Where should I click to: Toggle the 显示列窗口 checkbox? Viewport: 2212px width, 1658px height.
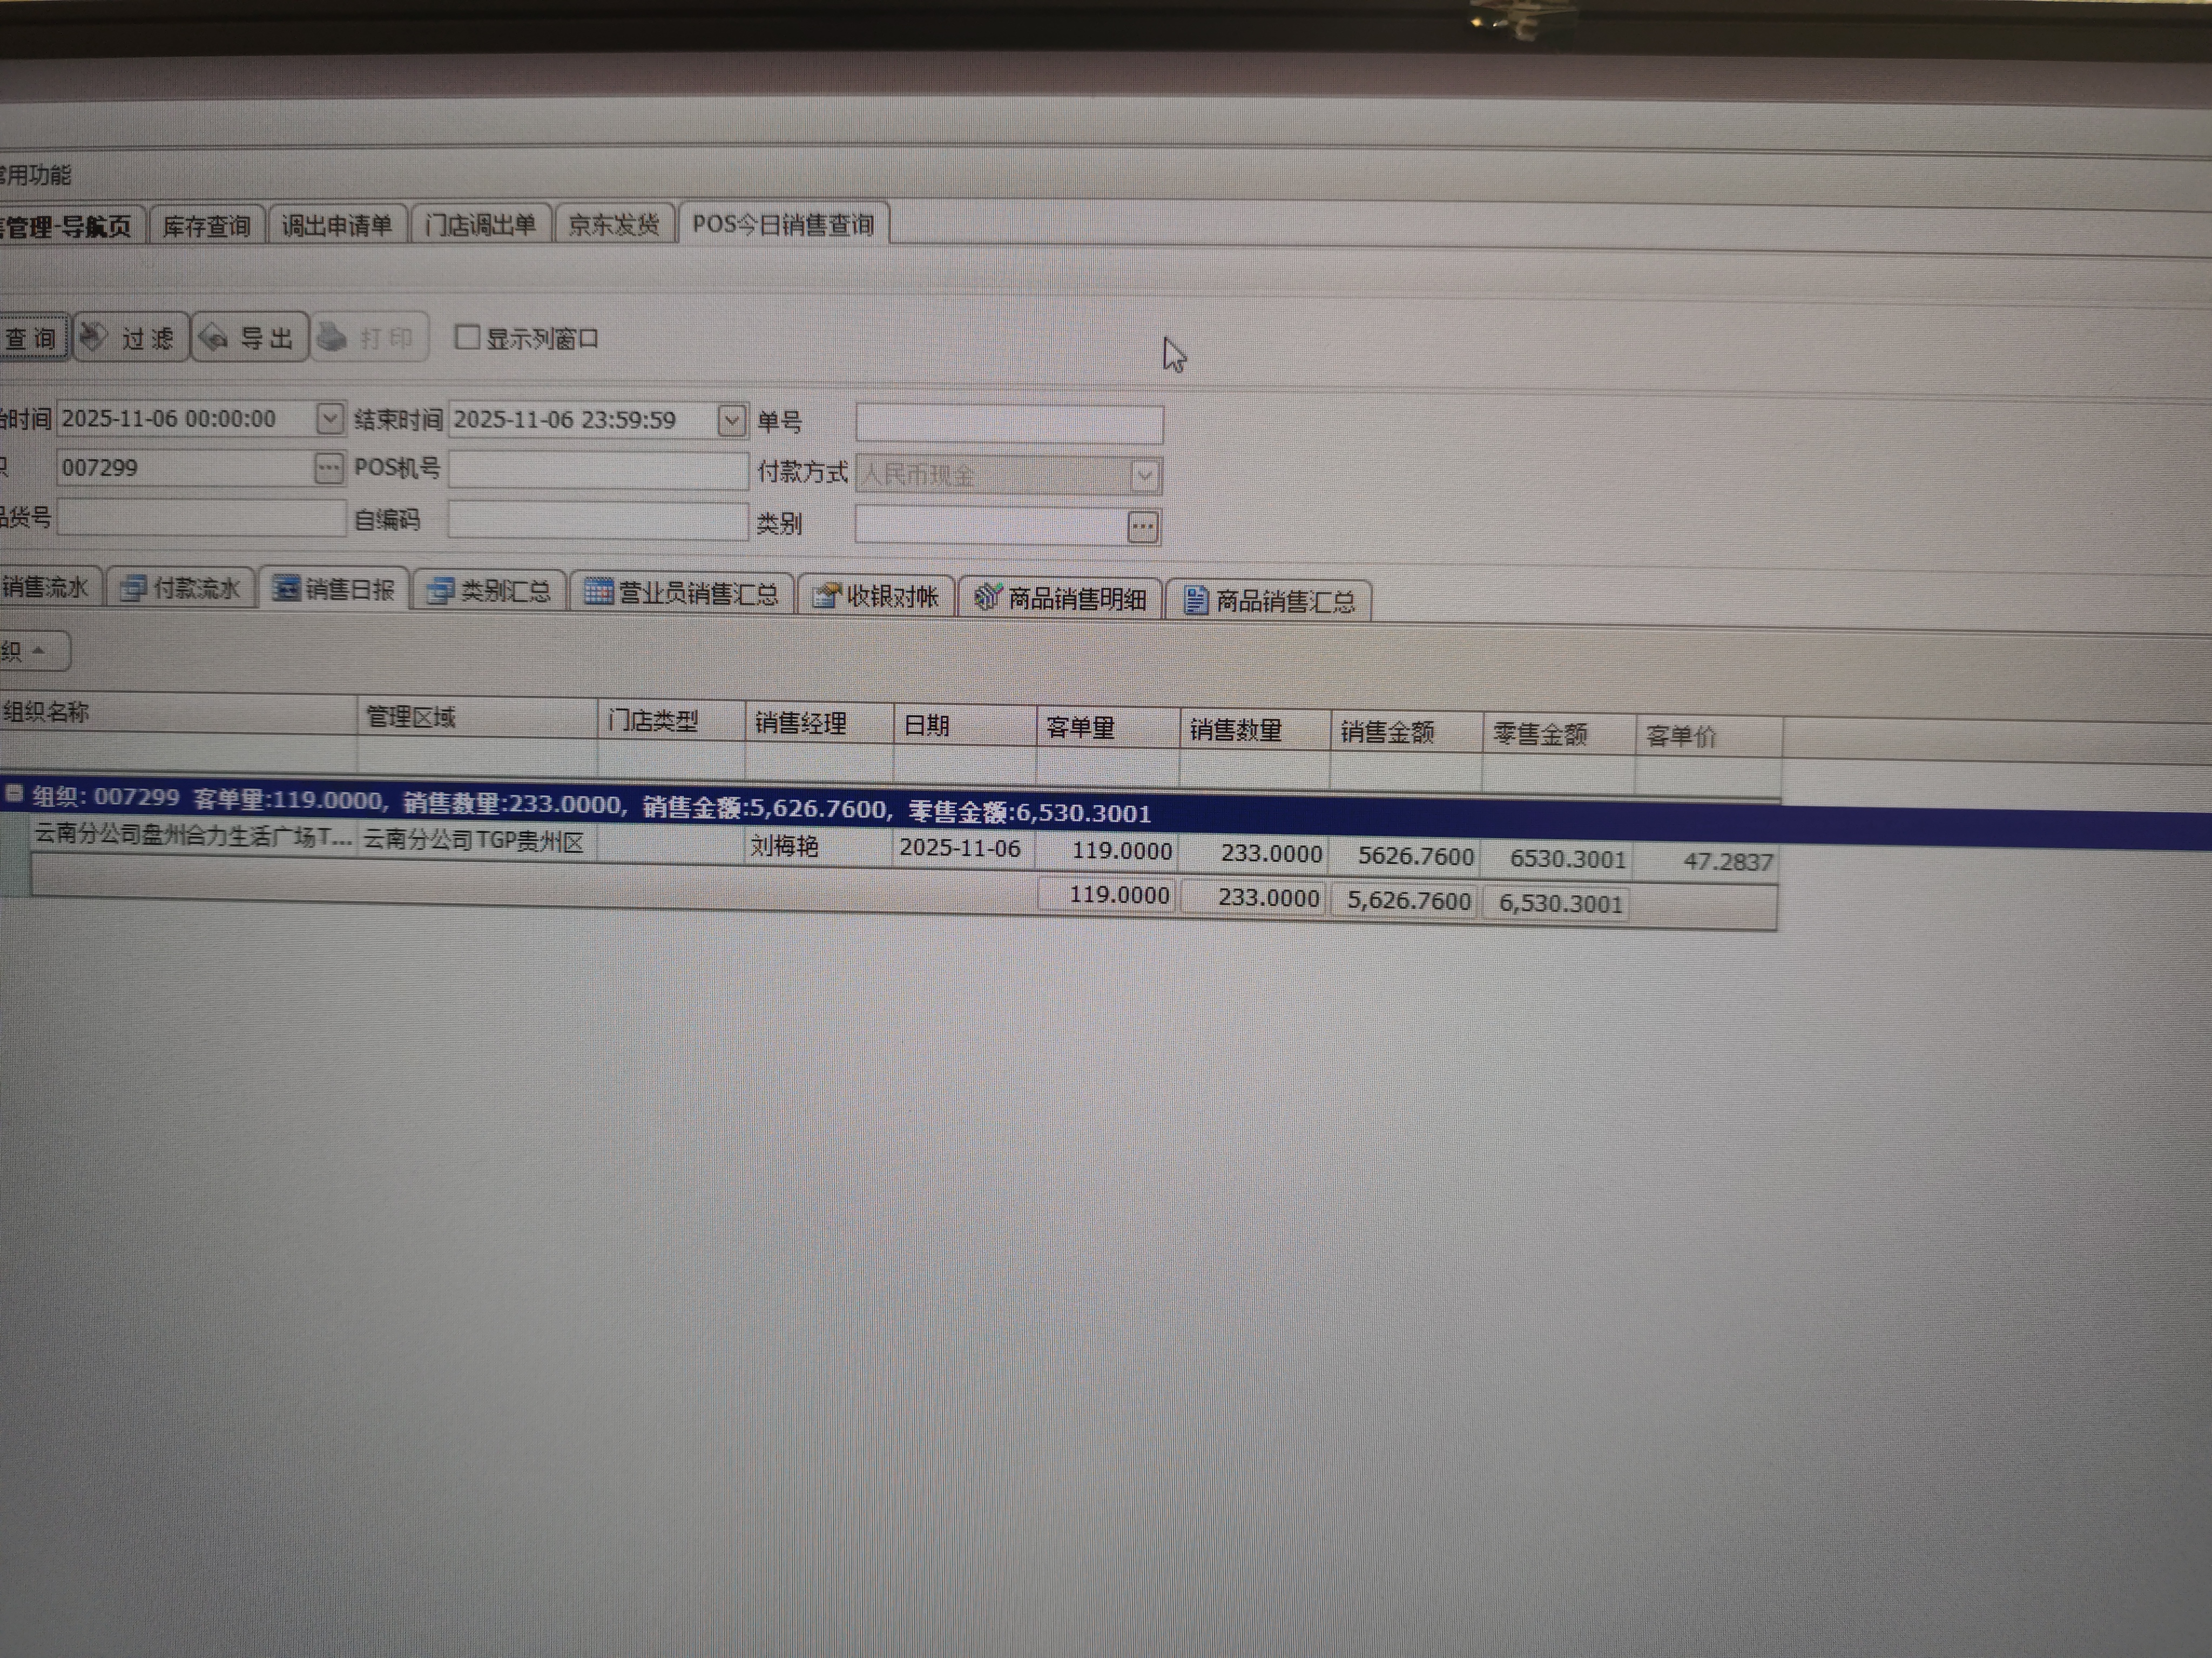point(467,337)
